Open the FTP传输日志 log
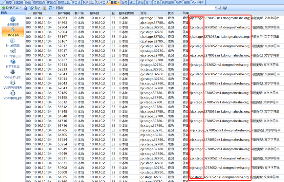The height and width of the screenshot is (182, 284). (x=13, y=53)
